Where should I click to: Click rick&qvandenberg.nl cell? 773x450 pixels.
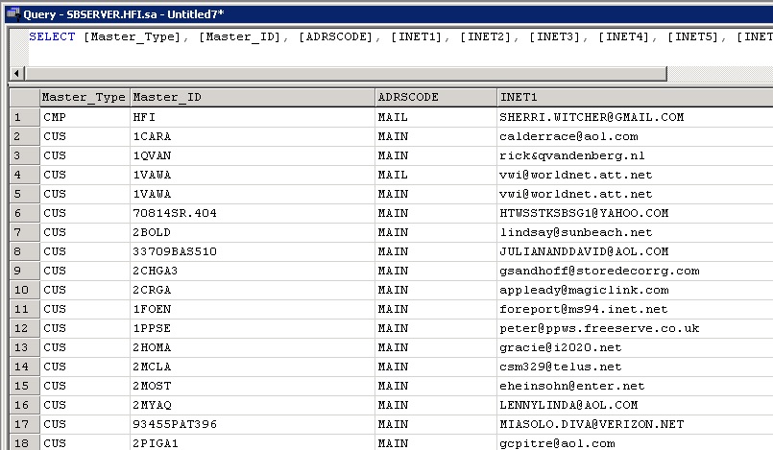tap(635, 155)
